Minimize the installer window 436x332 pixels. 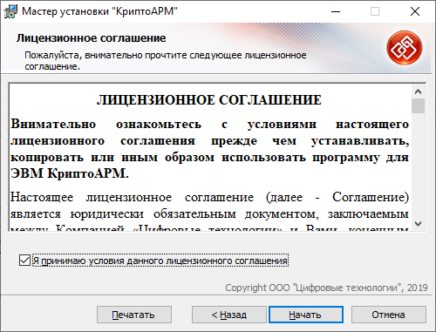pos(336,11)
